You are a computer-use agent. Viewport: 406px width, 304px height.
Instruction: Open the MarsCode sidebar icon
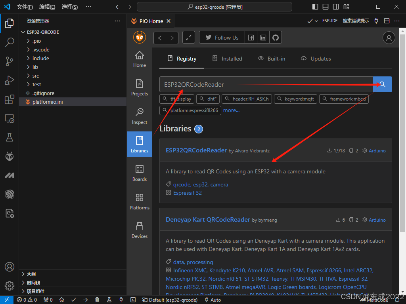pos(10,175)
